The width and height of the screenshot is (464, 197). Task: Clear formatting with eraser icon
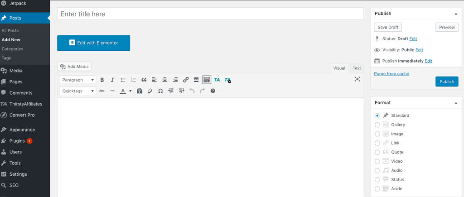(150, 91)
